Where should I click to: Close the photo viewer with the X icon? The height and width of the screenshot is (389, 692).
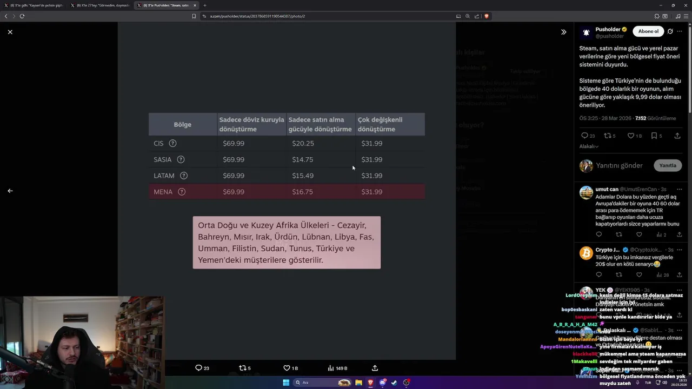pos(10,32)
